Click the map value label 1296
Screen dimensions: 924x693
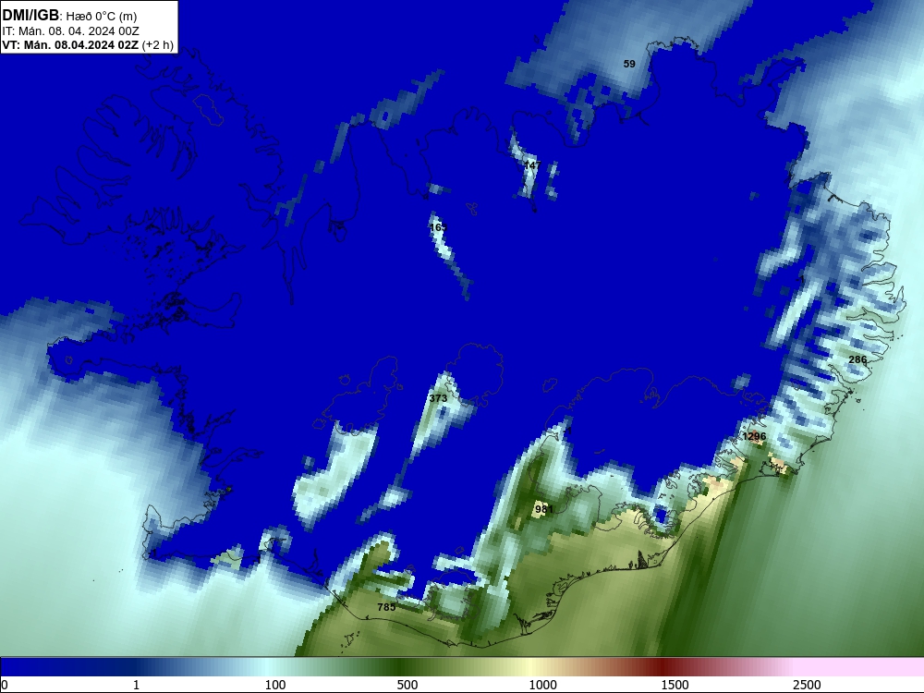tap(754, 436)
